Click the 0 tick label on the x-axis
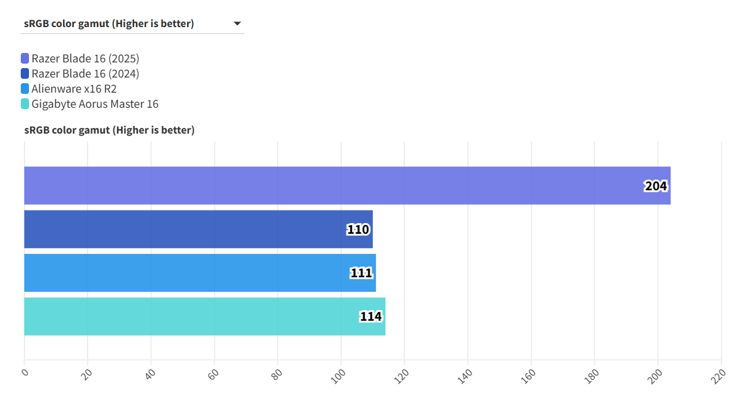The image size is (748, 397). pos(25,372)
